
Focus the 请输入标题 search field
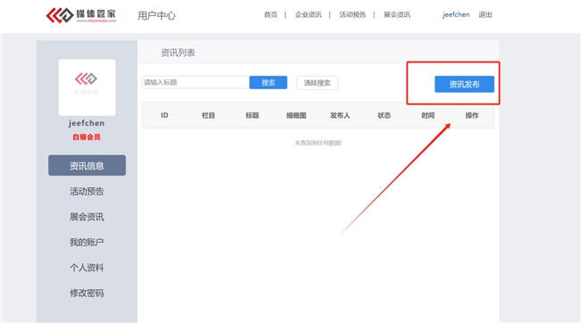point(196,82)
